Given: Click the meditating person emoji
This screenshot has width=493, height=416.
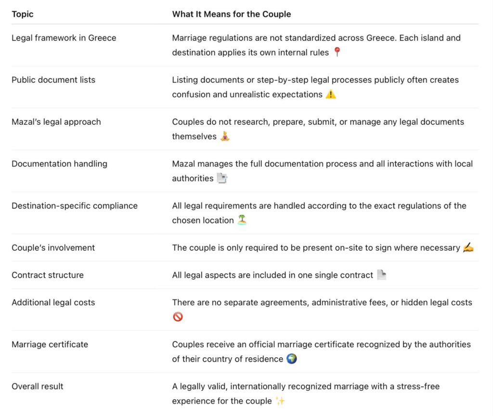Looking at the screenshot, I should click(225, 136).
